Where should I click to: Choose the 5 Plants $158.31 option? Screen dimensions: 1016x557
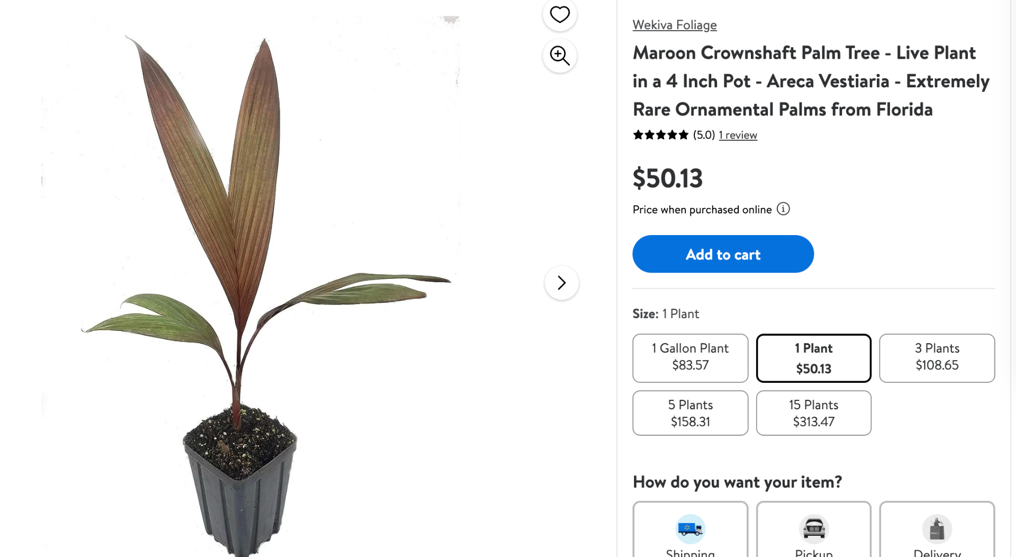[x=690, y=413]
